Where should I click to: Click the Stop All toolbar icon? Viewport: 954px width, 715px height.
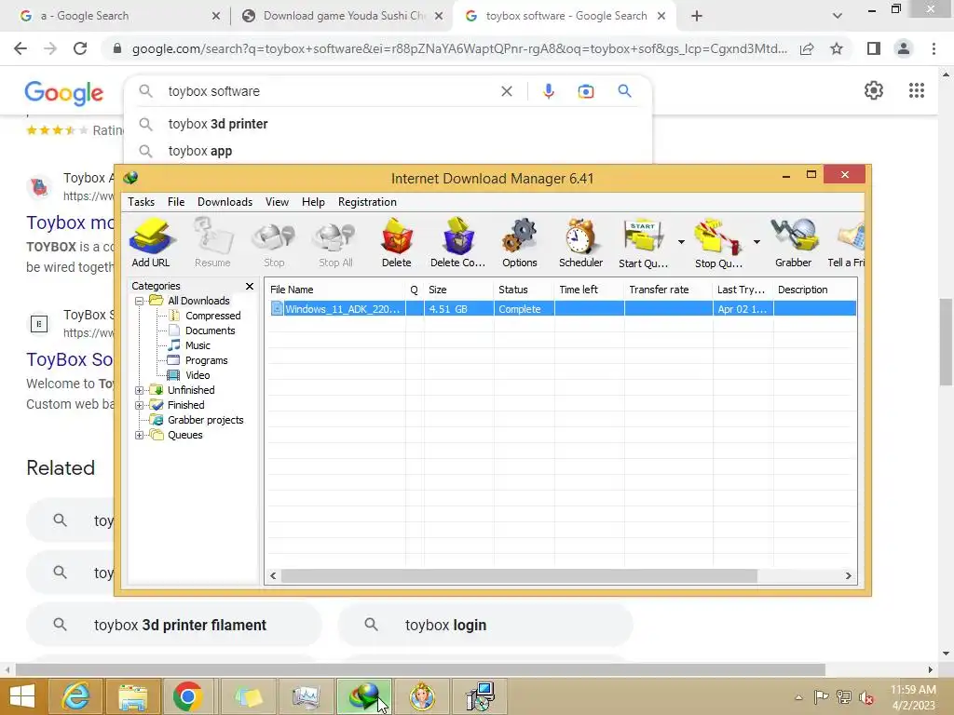coord(335,243)
